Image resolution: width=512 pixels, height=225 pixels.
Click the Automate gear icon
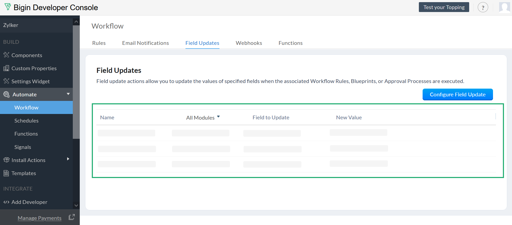[x=6, y=94]
